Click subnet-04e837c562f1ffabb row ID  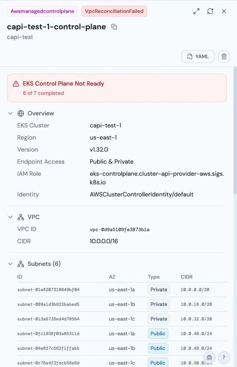pyautogui.click(x=48, y=348)
